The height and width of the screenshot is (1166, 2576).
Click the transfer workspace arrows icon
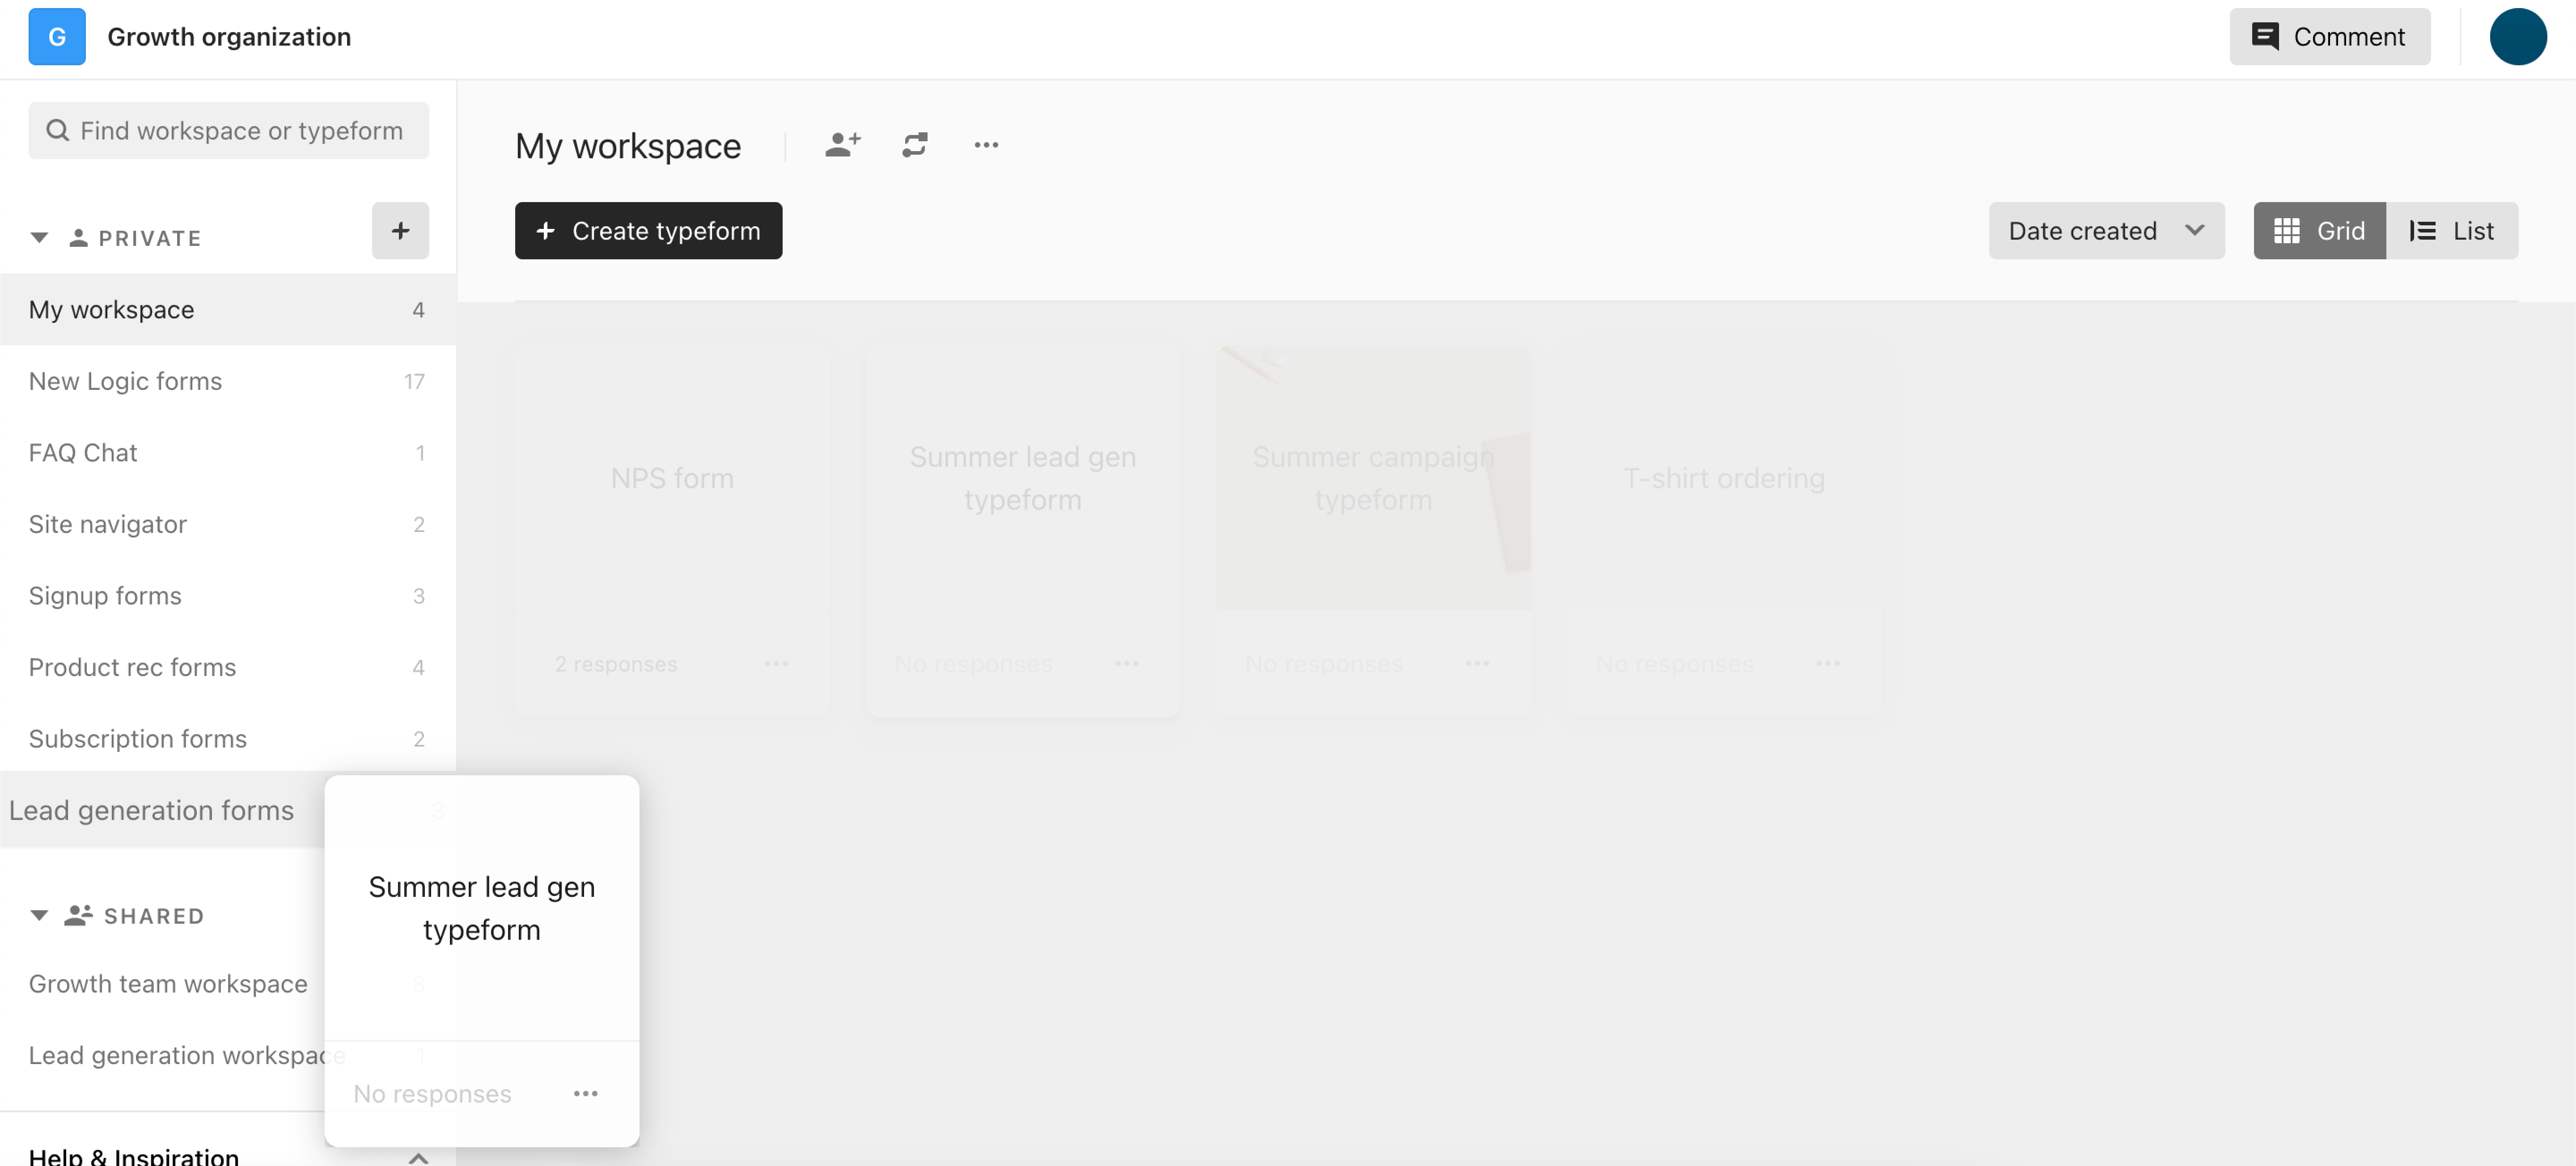[914, 145]
